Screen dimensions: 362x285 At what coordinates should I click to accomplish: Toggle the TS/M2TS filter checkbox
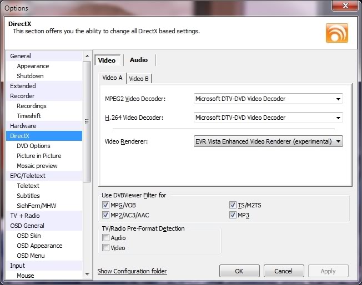coord(233,205)
